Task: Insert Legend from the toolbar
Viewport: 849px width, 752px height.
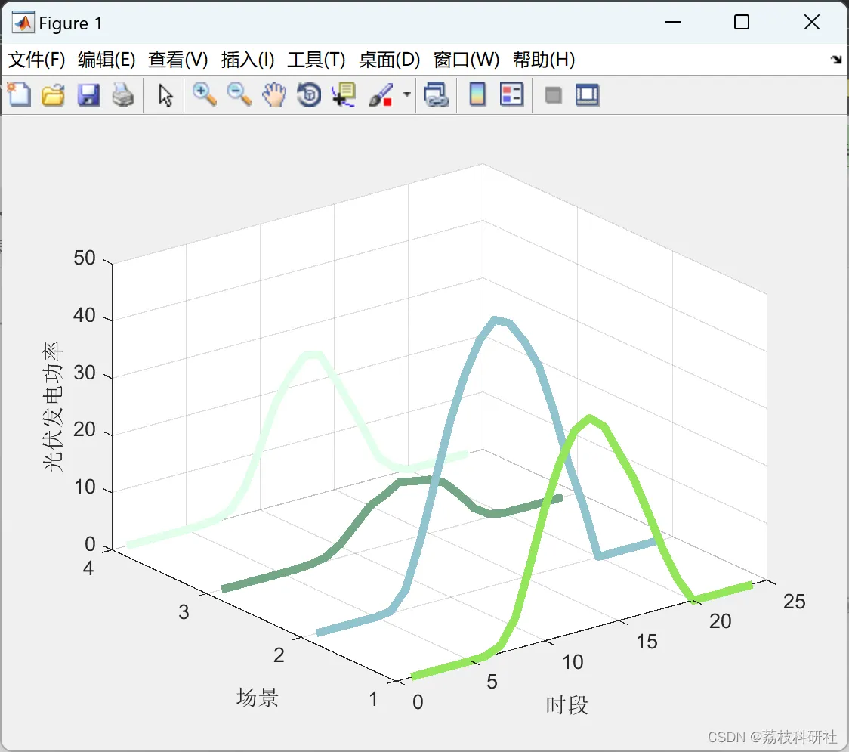Action: (511, 94)
